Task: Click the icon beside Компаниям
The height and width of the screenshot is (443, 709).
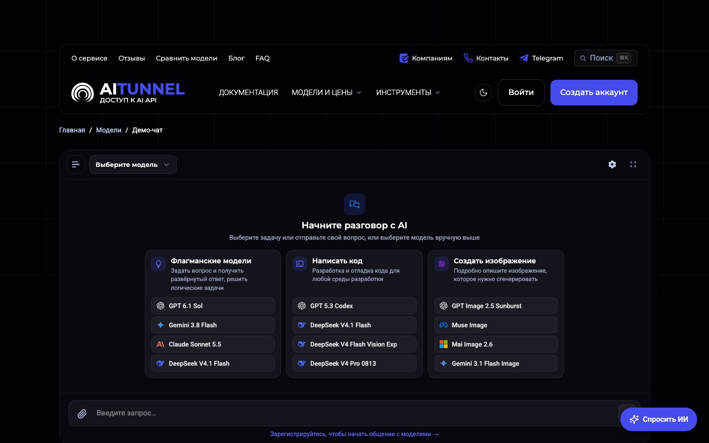Action: (404, 58)
